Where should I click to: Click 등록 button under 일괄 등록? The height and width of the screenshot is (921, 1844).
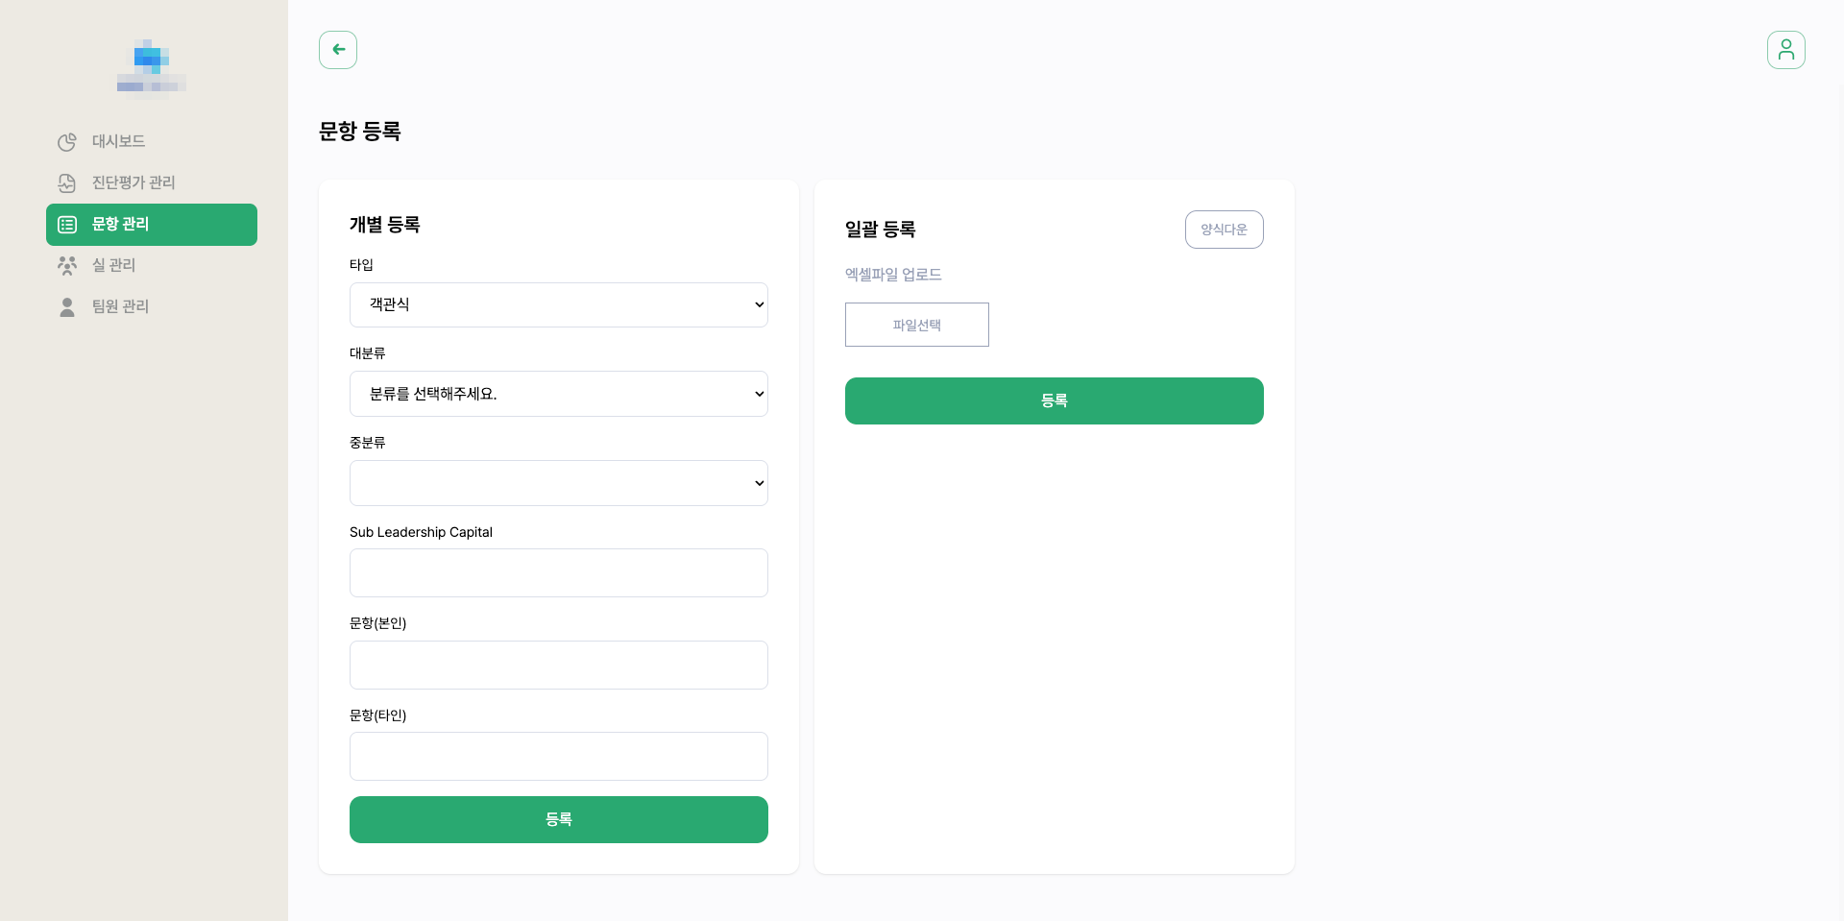click(x=1055, y=400)
